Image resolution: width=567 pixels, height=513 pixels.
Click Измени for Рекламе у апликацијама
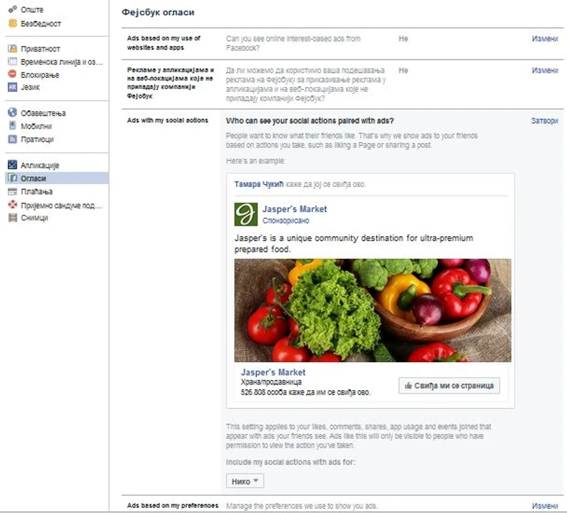pyautogui.click(x=545, y=70)
